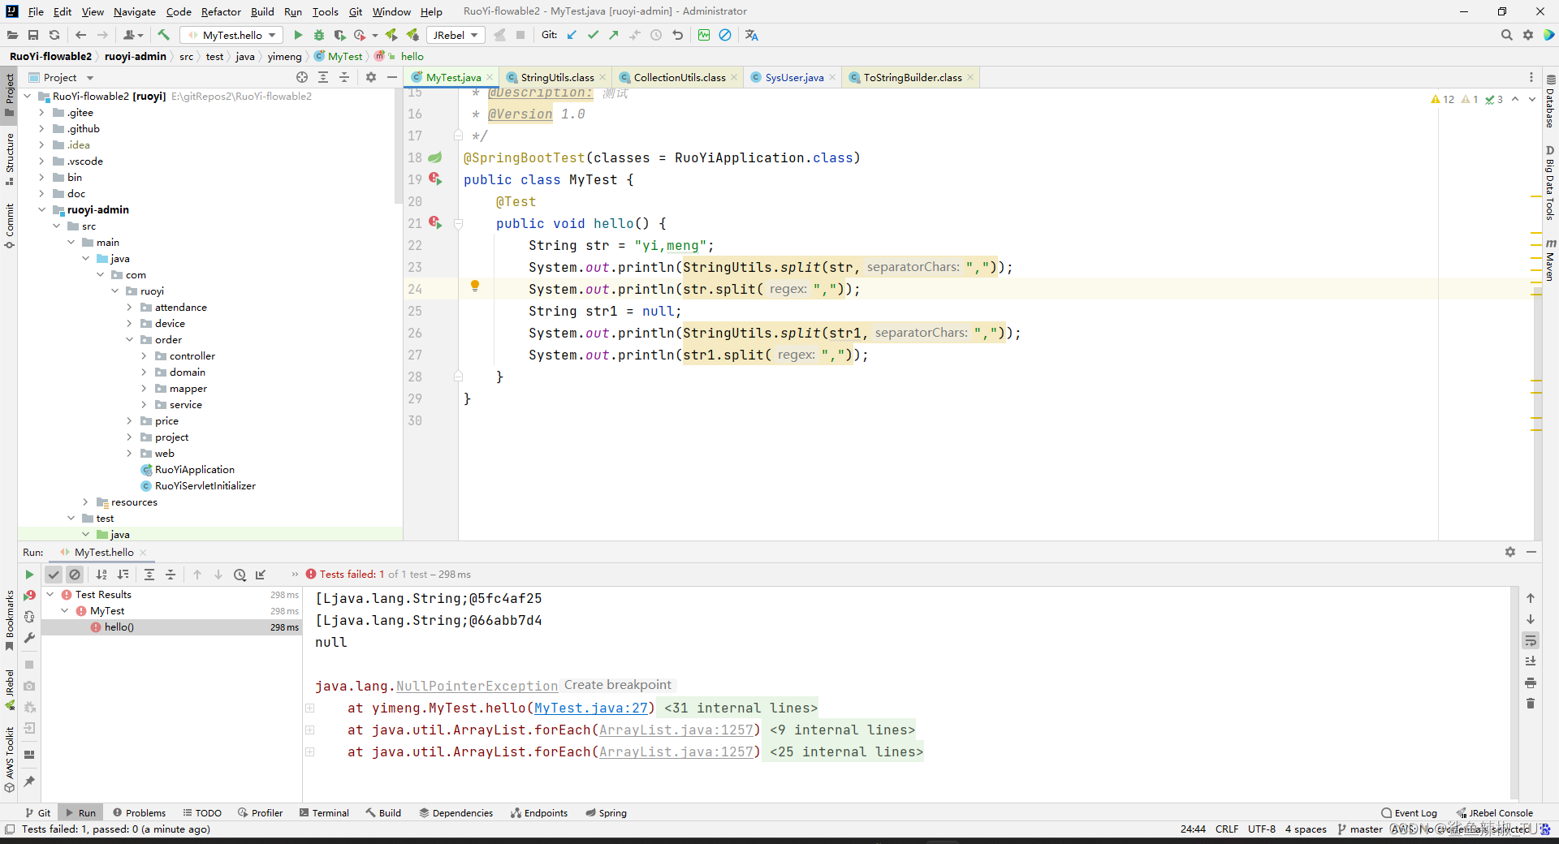The image size is (1559, 844).
Task: Open Search Everywhere magnifier icon
Action: click(x=1507, y=35)
